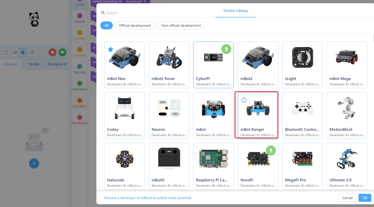Screen dimensions: 374x207
Task: Open Become a developer of mBlock link
Action: click(148, 198)
